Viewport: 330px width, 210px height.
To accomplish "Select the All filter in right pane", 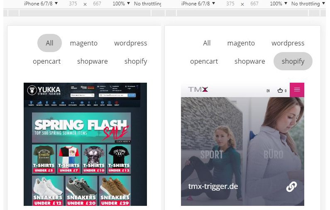I will pos(207,43).
